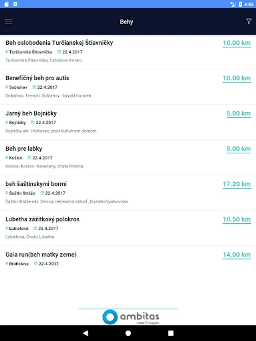The image size is (256, 341).
Task: Select Lubetha zážitkový polokros run
Action: pyautogui.click(x=42, y=219)
